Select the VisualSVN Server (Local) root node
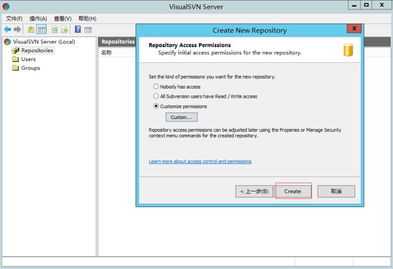The height and width of the screenshot is (269, 393). pos(44,42)
